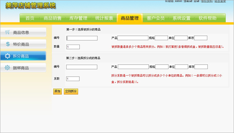Click the shopping cart icon beside 商品信息
Screen dimensions: 234x133
click(7, 32)
